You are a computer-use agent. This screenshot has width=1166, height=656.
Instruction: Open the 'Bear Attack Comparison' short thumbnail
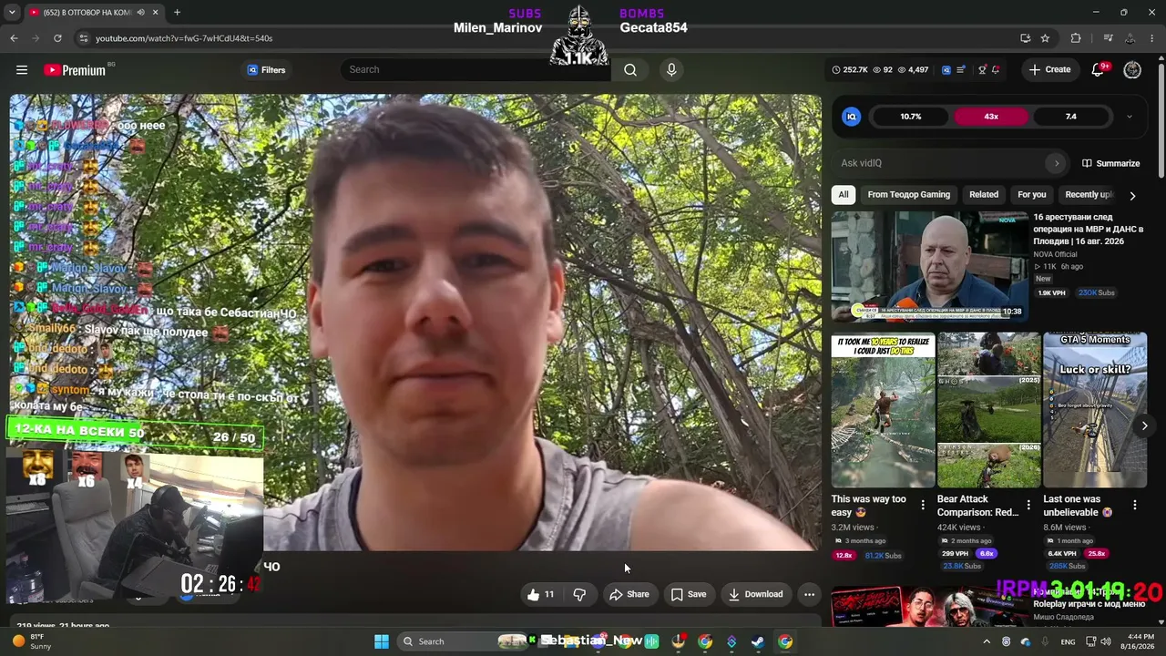(x=988, y=410)
